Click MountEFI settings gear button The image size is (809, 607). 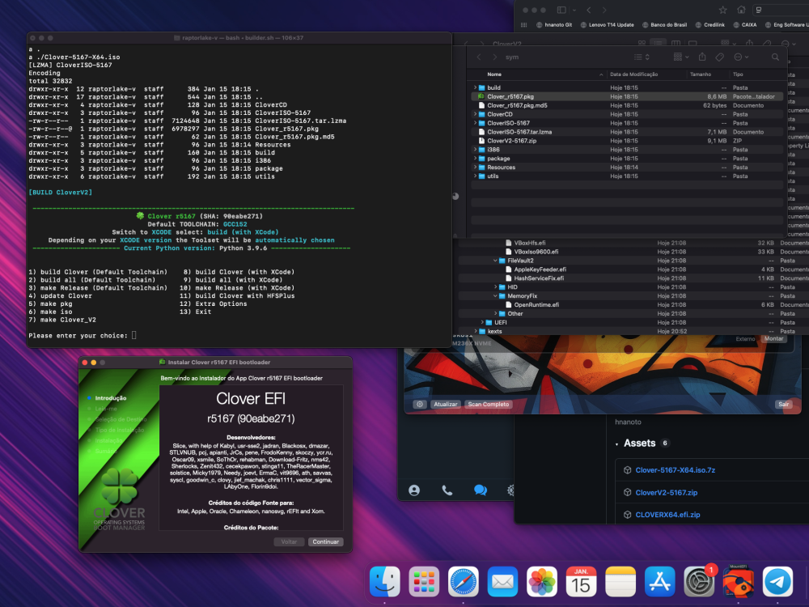click(x=420, y=404)
